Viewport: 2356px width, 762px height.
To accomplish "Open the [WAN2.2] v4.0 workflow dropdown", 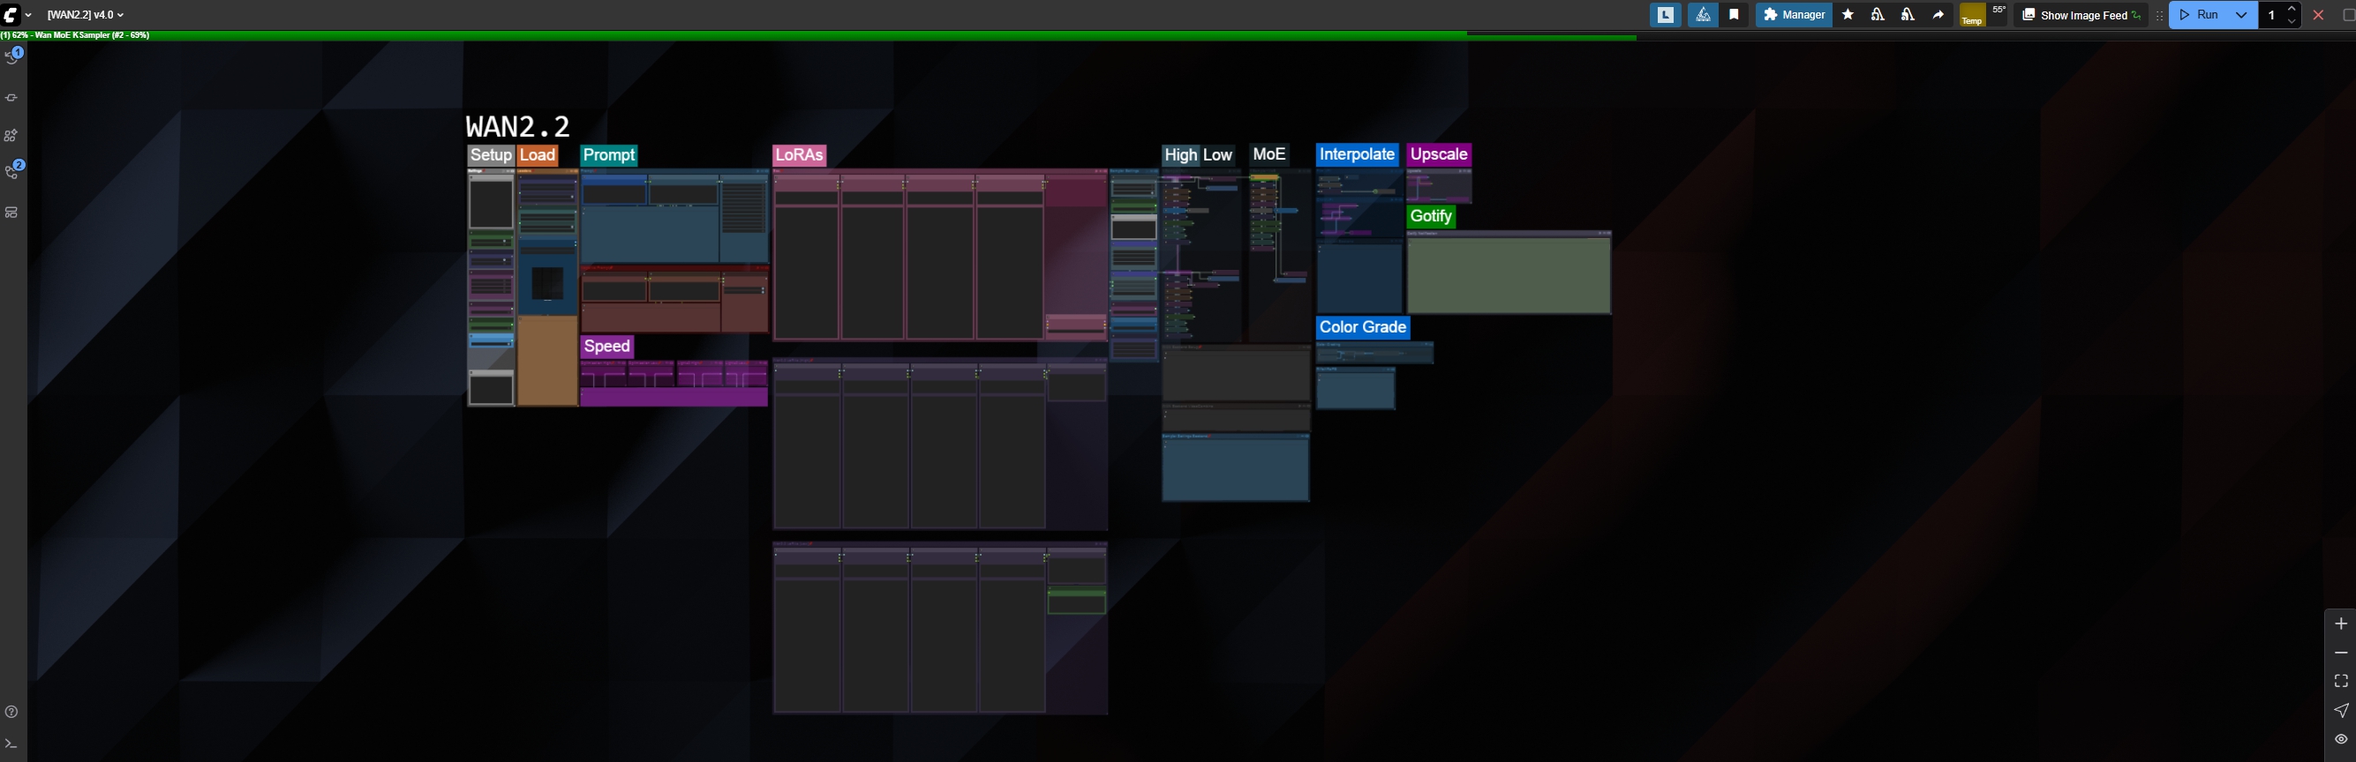I will click(x=85, y=15).
